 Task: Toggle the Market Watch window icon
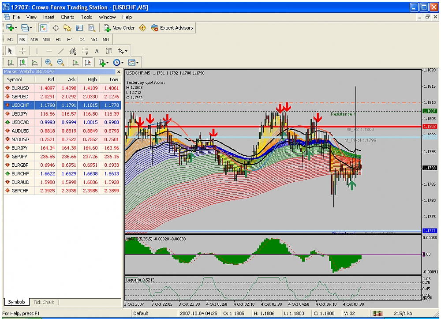pos(44,28)
